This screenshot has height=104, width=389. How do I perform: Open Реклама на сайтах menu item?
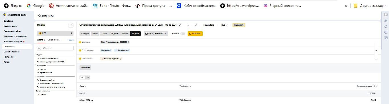click(x=13, y=31)
